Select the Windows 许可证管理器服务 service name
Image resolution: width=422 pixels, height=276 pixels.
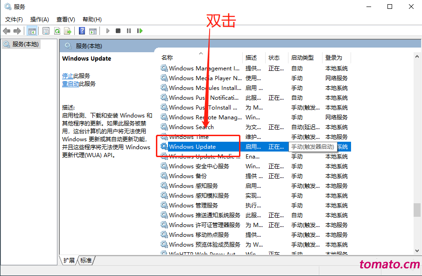(204, 225)
